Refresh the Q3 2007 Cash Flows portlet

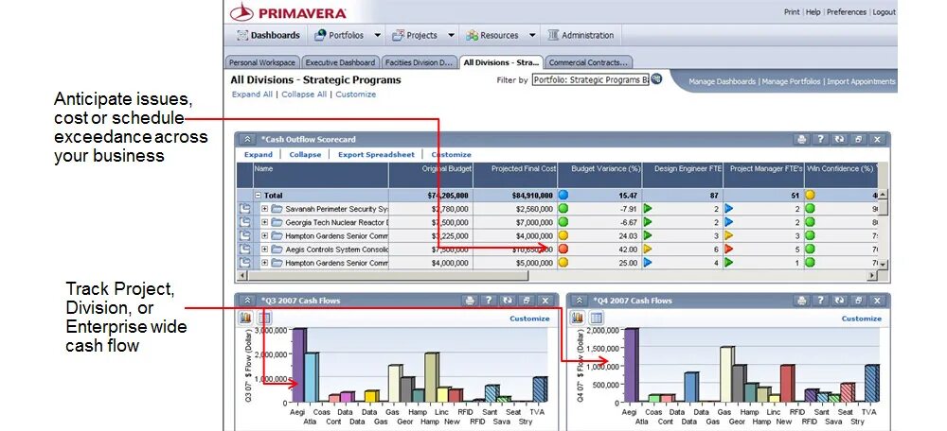pos(508,301)
